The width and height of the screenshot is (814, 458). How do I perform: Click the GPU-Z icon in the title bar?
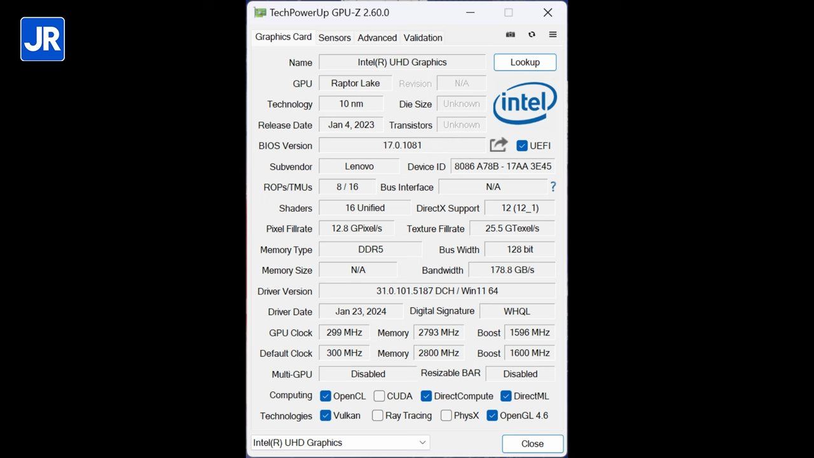[259, 12]
